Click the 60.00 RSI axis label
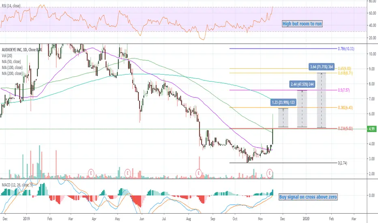Viewport: 378px width, 223px height. (x=372, y=13)
